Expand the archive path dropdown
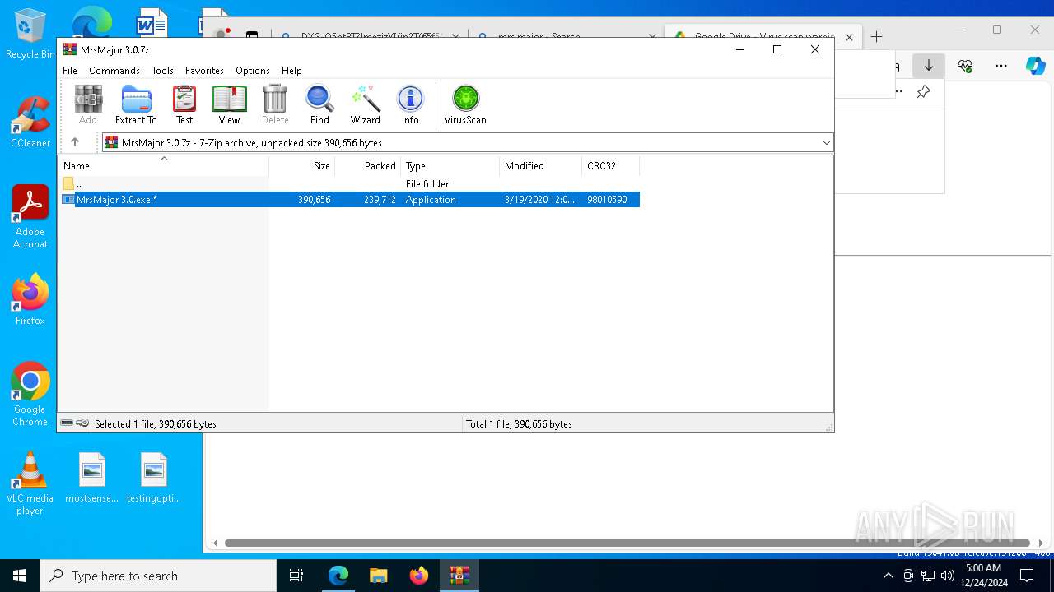Viewport: 1054px width, 592px height. click(826, 143)
